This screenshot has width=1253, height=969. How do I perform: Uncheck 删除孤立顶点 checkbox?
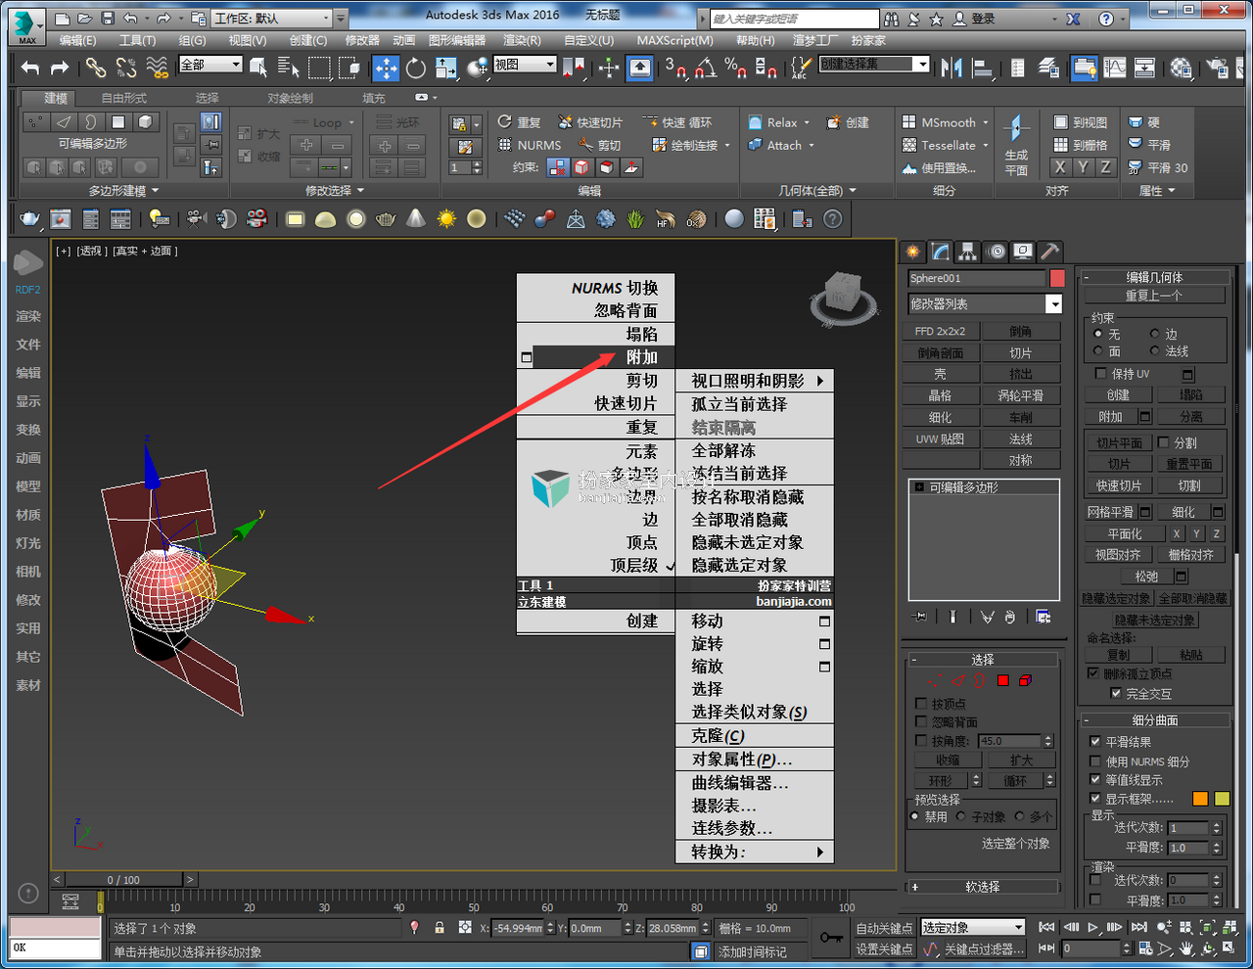tap(1094, 673)
